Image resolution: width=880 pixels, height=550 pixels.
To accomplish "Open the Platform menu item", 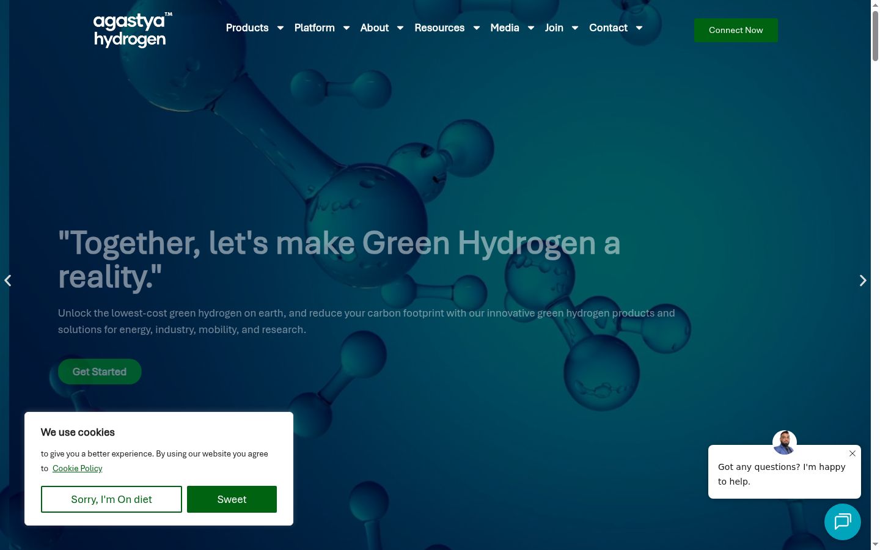I will pos(314,28).
